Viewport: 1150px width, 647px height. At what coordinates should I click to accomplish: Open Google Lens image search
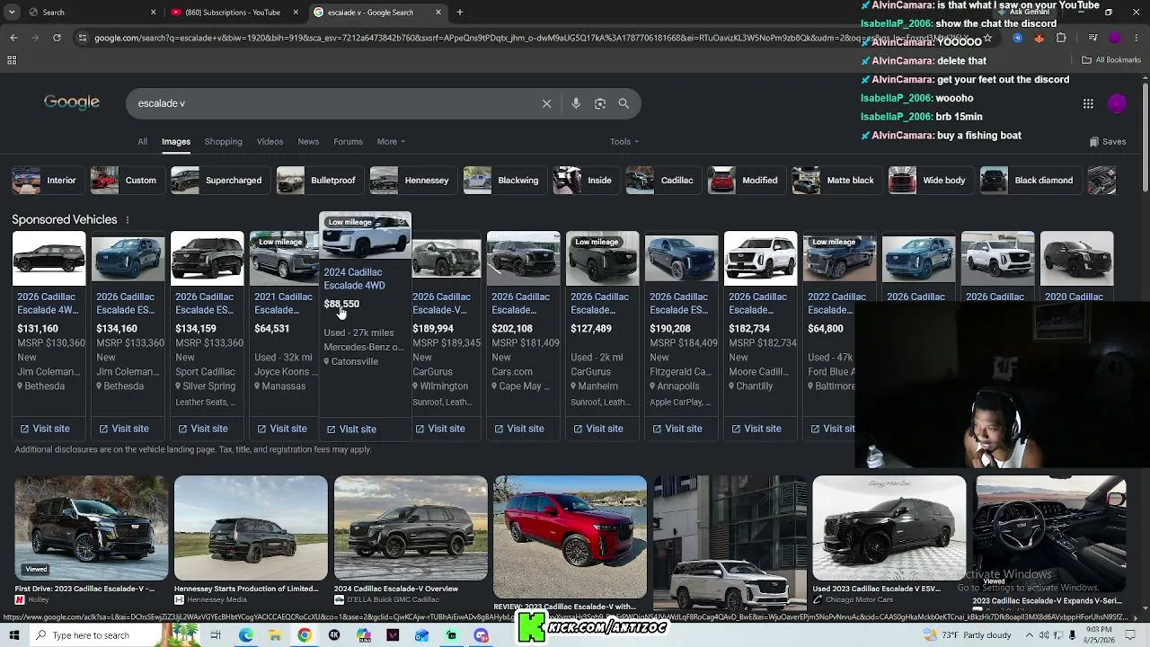pyautogui.click(x=600, y=103)
